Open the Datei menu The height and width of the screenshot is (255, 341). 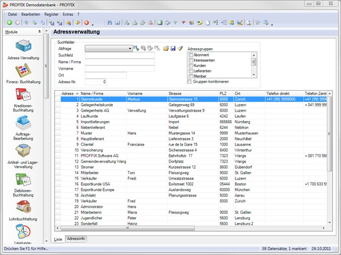[x=13, y=14]
